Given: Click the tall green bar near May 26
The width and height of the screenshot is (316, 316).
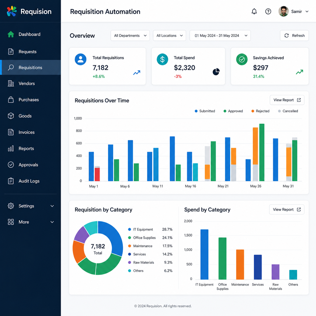Looking at the screenshot, I should pos(262,152).
